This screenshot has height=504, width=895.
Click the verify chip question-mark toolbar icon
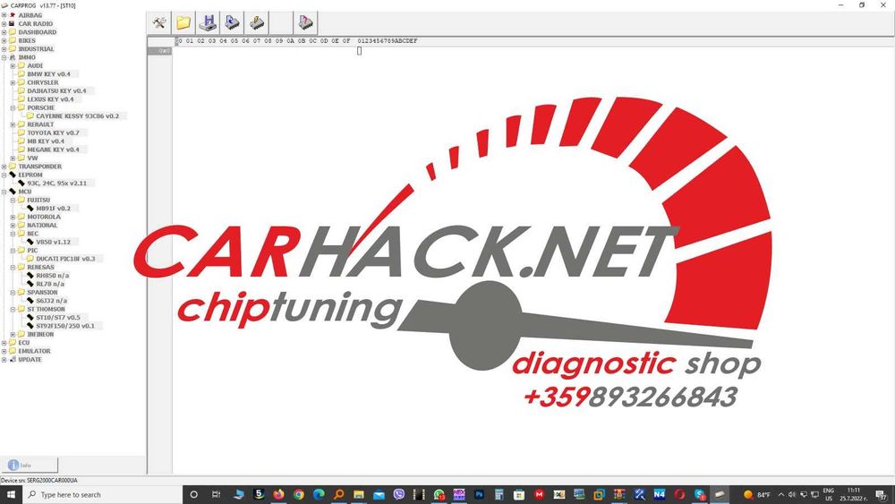pos(305,23)
